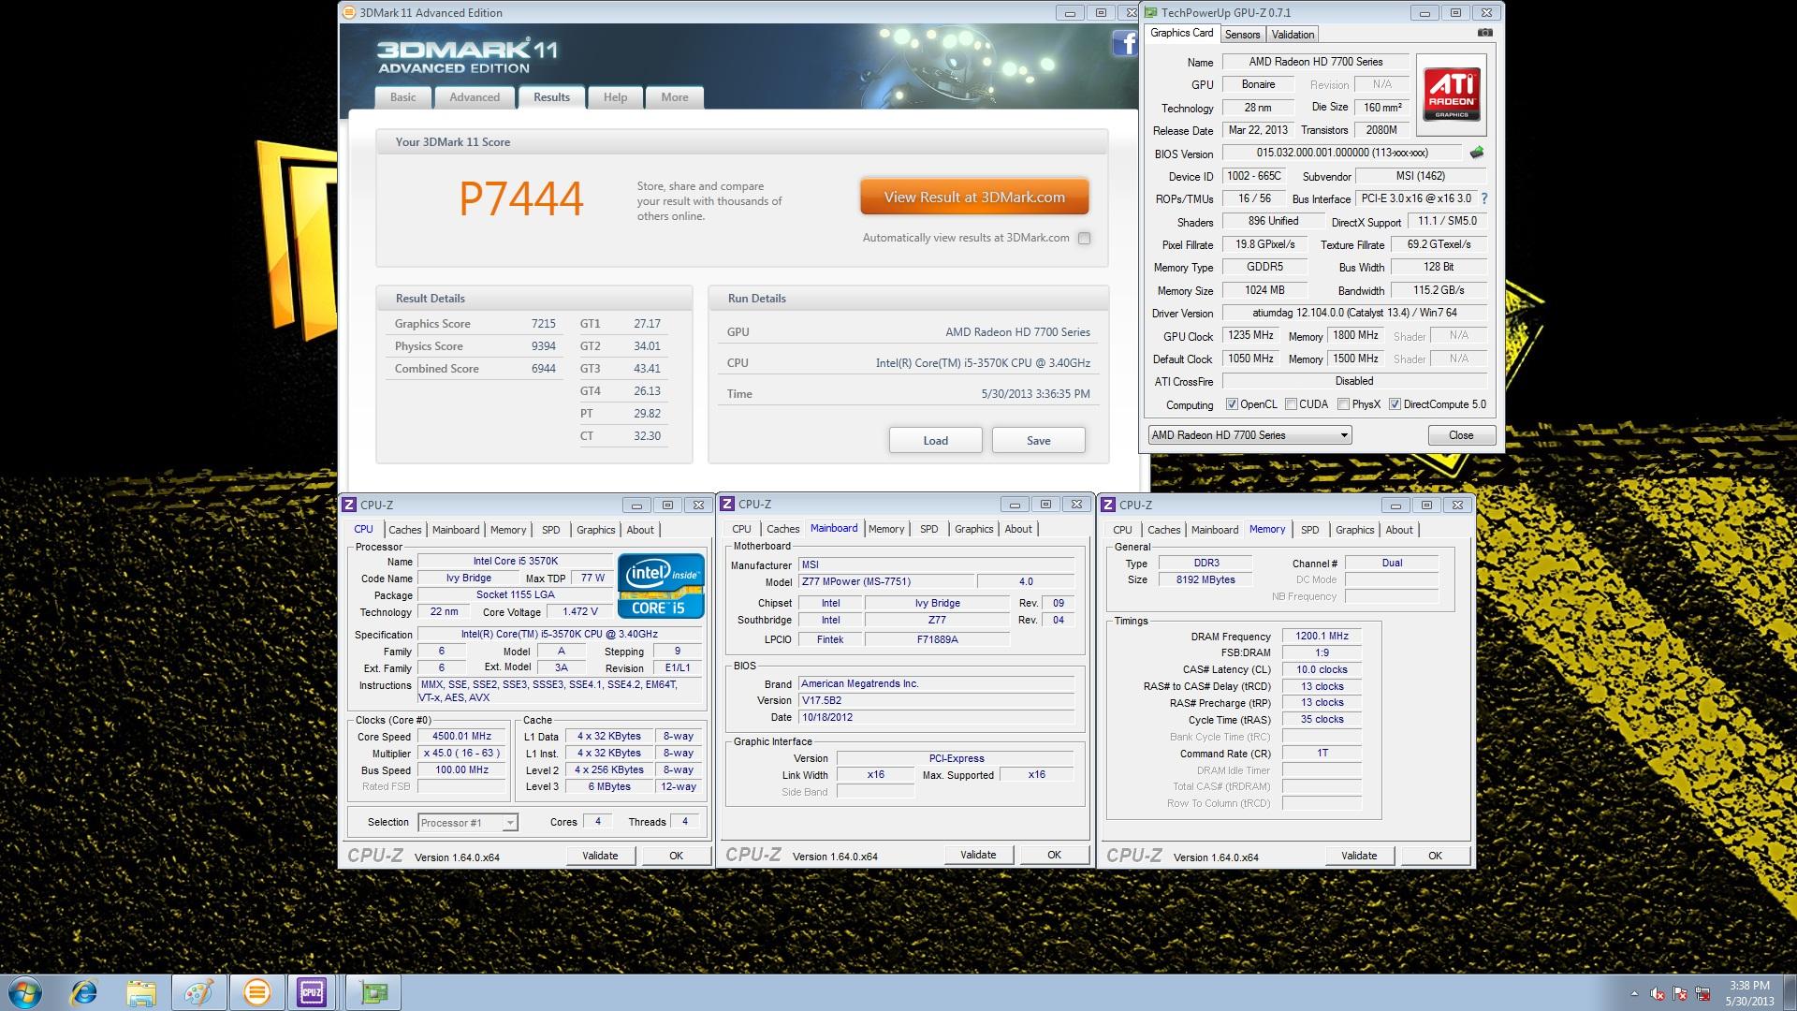Toggle the DirectCompute 5.0 checkbox
Image resolution: width=1797 pixels, height=1011 pixels.
[1395, 404]
